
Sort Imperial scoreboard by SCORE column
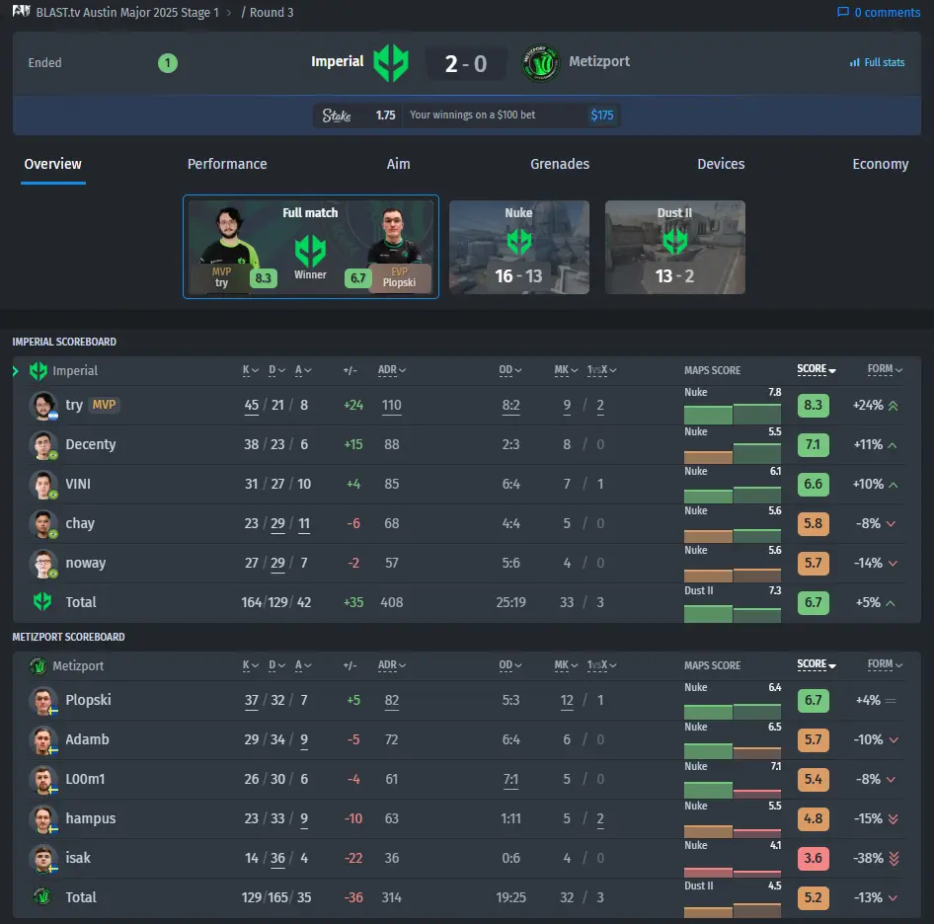click(x=817, y=369)
